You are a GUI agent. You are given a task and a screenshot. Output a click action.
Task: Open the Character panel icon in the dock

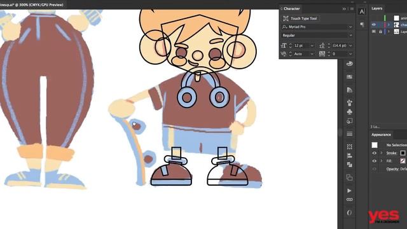362,11
